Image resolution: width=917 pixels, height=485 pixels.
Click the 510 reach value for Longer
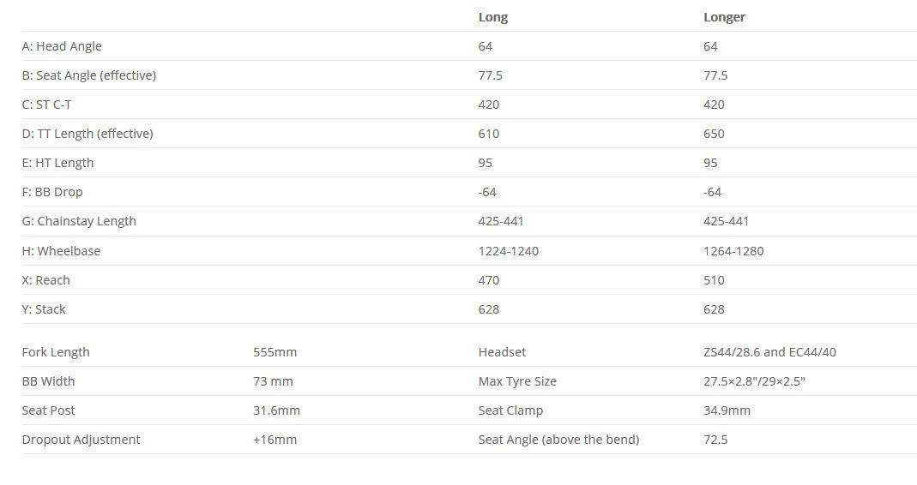pyautogui.click(x=714, y=280)
